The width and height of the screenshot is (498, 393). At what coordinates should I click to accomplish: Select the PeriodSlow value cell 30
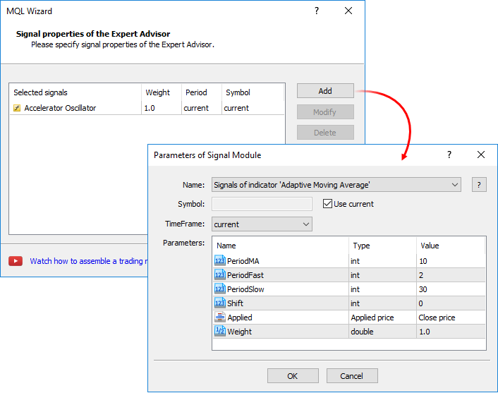coord(451,289)
